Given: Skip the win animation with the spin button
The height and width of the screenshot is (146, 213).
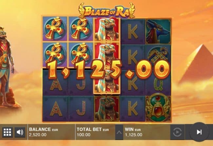Looking at the screenshot, I should pyautogui.click(x=199, y=132).
